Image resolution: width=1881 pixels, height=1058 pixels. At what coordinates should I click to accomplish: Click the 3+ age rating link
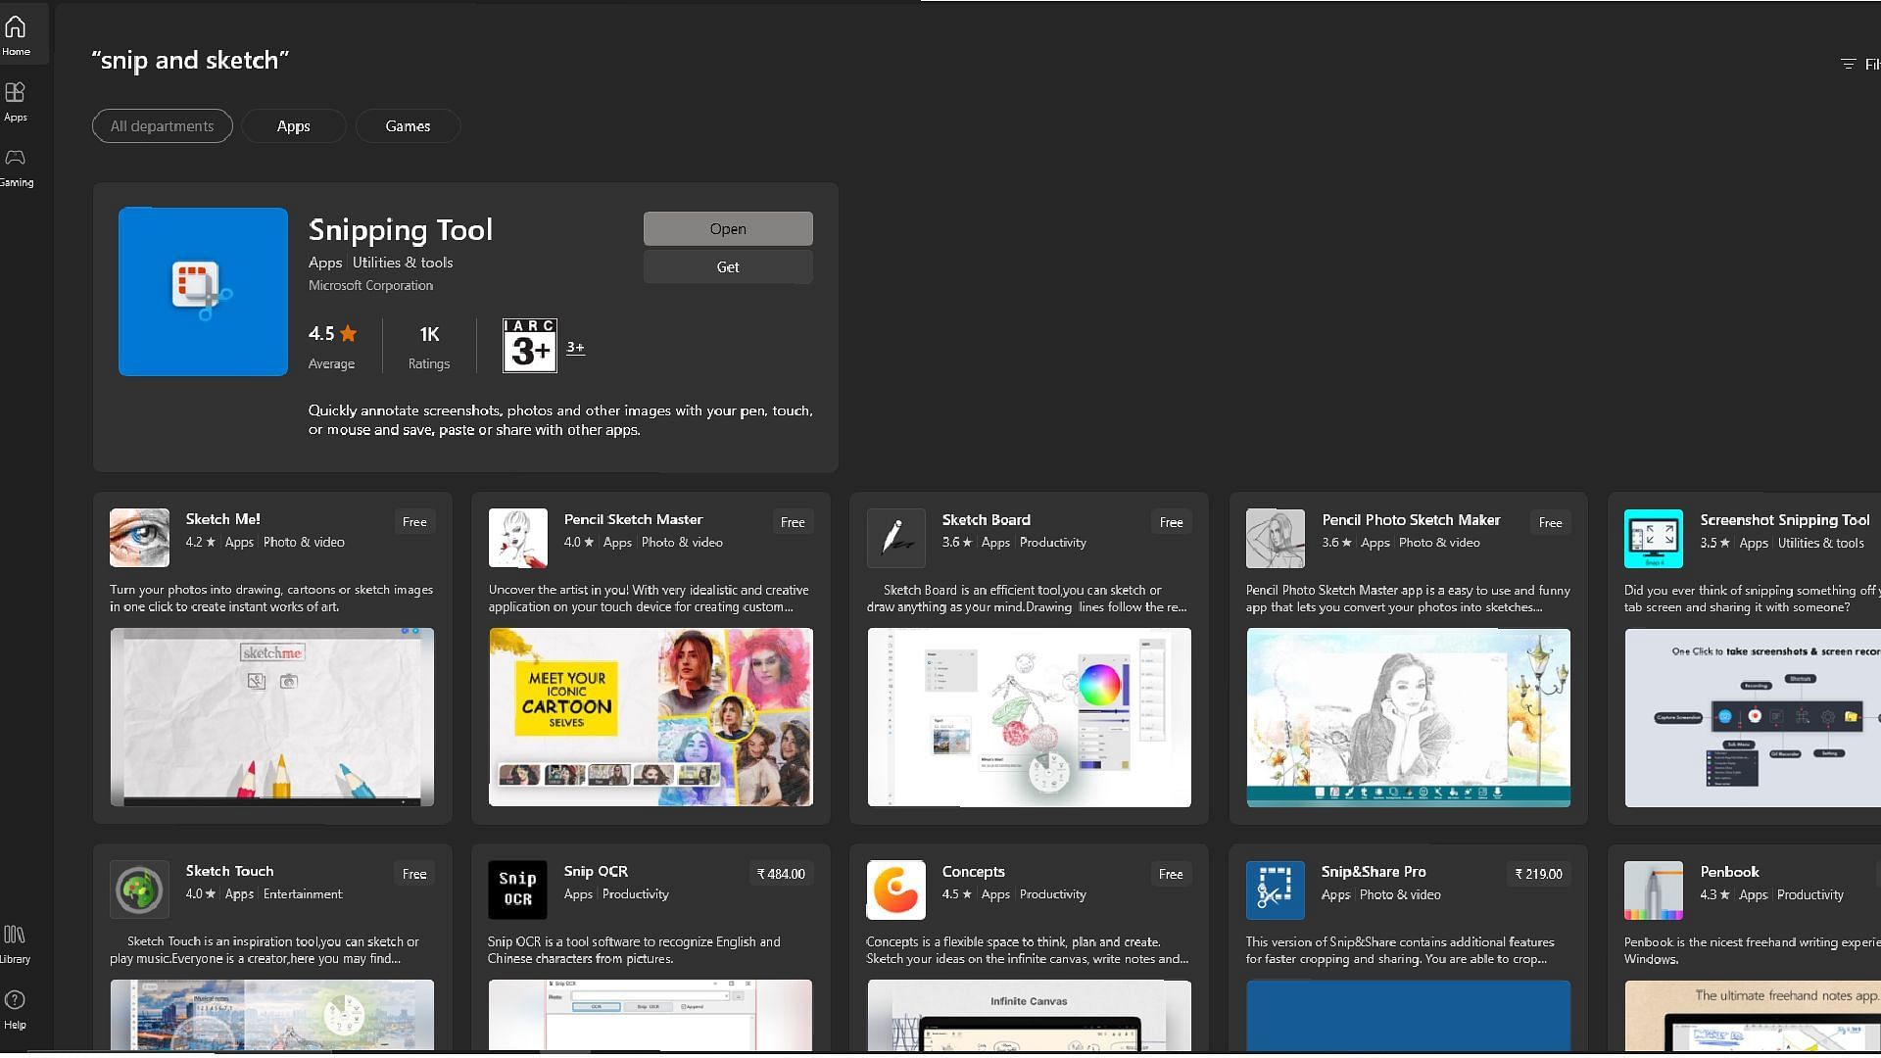575,347
